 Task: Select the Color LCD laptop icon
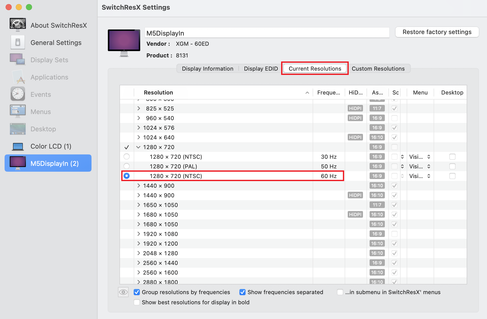point(18,147)
